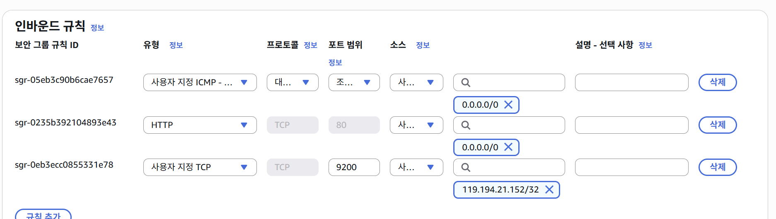Click search icon in ICMP rule source field
Screen dimensions: 776x219
click(466, 82)
